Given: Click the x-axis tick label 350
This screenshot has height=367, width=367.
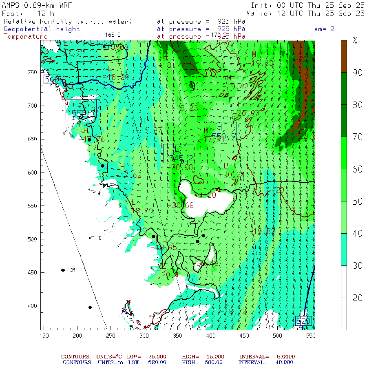Looking at the screenshot, I should [x=177, y=336].
